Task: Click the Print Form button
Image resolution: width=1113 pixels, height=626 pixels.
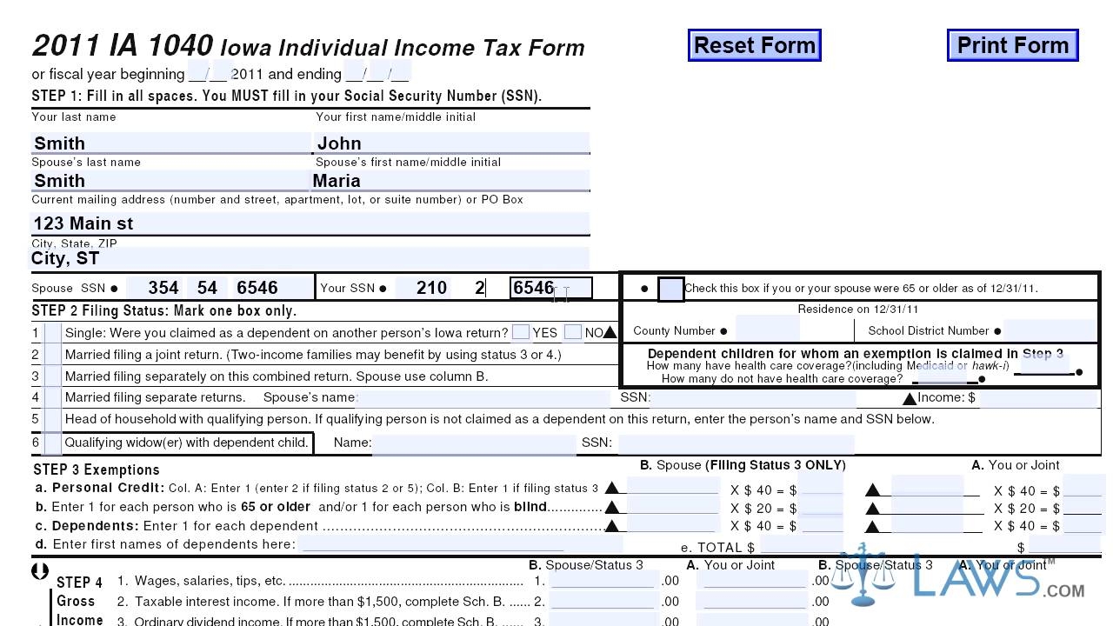Action: click(x=1011, y=44)
